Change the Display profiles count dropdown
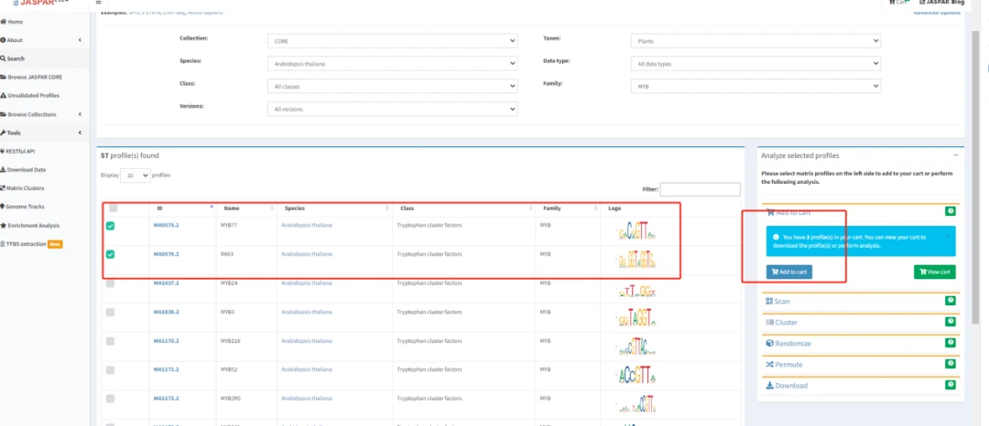The height and width of the screenshot is (426, 989). pyautogui.click(x=135, y=175)
